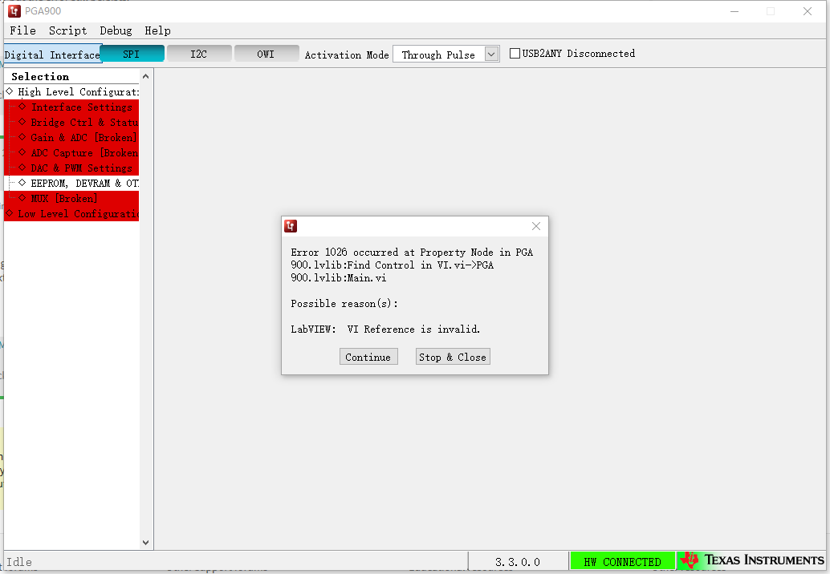
Task: Click diamond glyph beside ADC Capture
Action: 22,152
